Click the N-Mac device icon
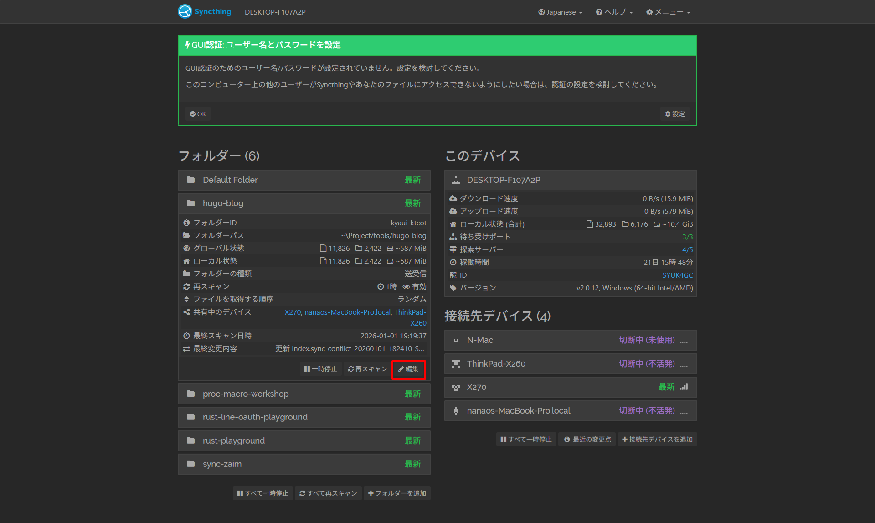 point(456,341)
